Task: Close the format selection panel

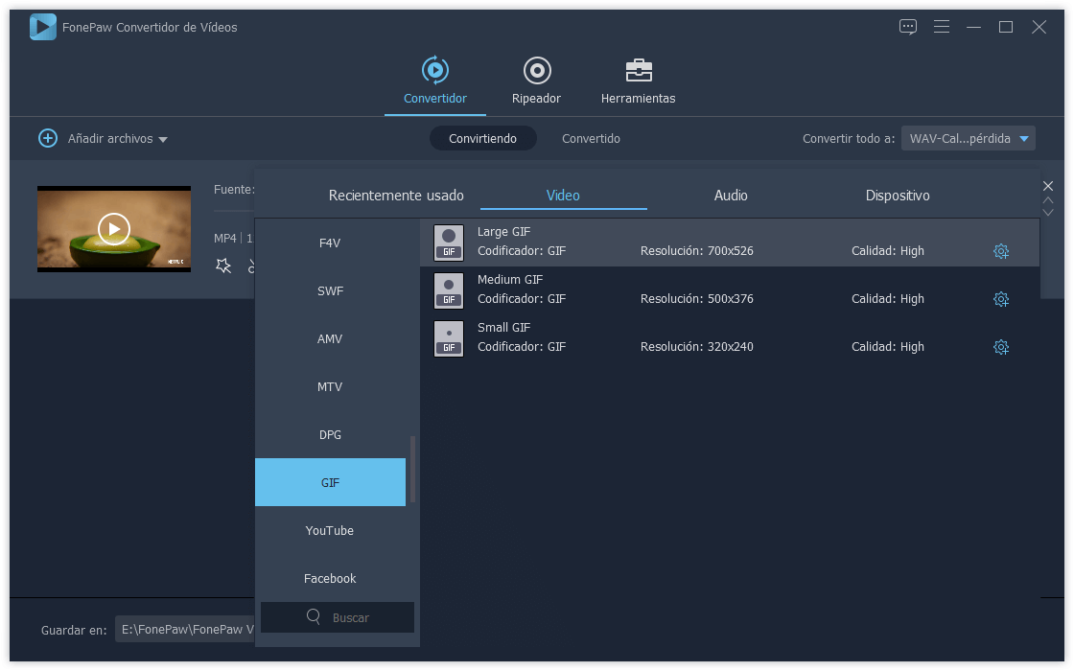Action: click(1048, 186)
